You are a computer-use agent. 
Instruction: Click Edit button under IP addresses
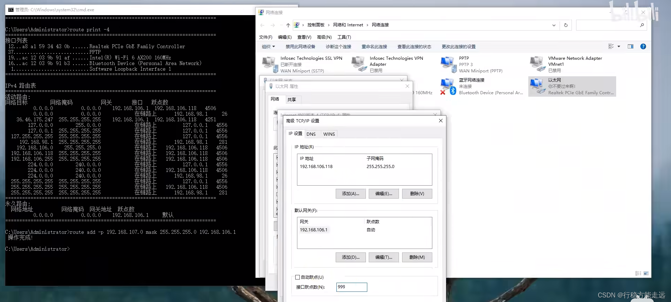[x=383, y=194]
